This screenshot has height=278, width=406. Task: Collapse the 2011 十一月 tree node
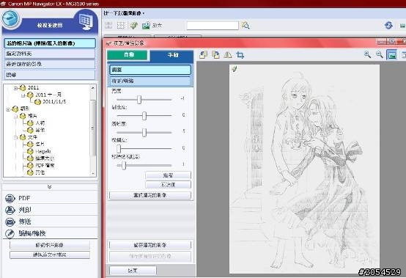23,95
